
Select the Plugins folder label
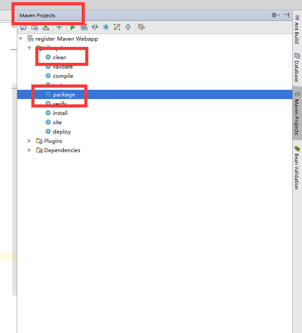click(53, 141)
